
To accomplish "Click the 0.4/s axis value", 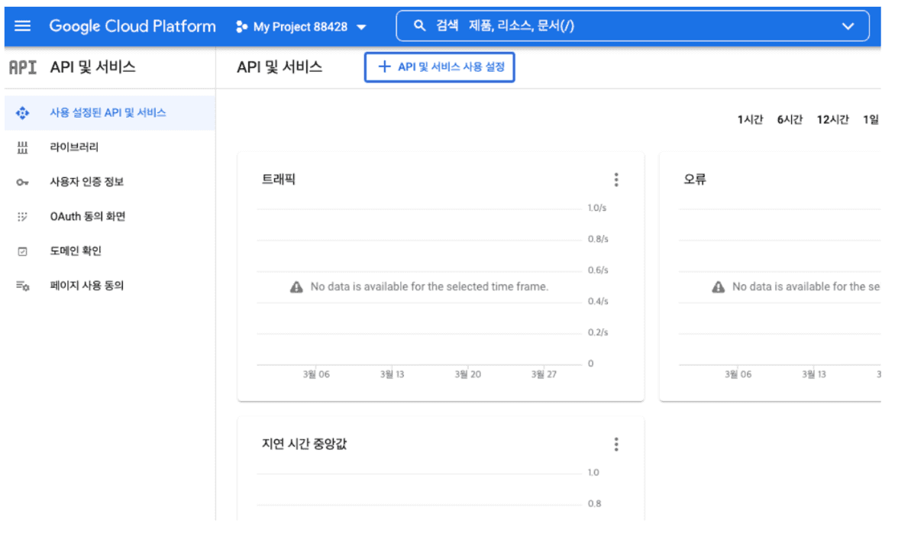I will [x=598, y=301].
